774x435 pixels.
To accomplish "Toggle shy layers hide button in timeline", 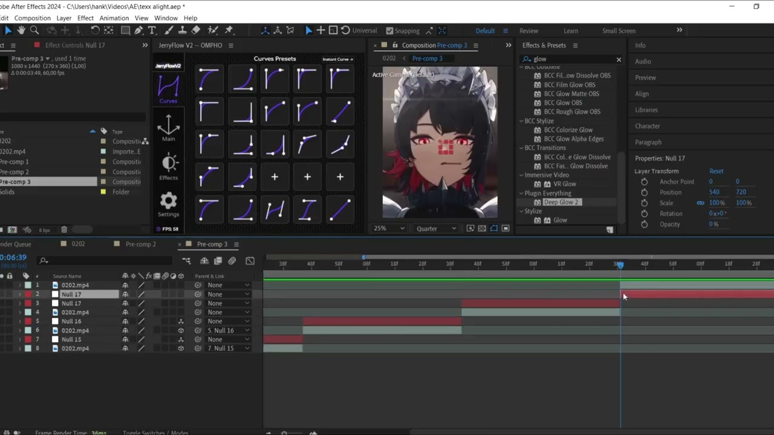I will pos(204,261).
